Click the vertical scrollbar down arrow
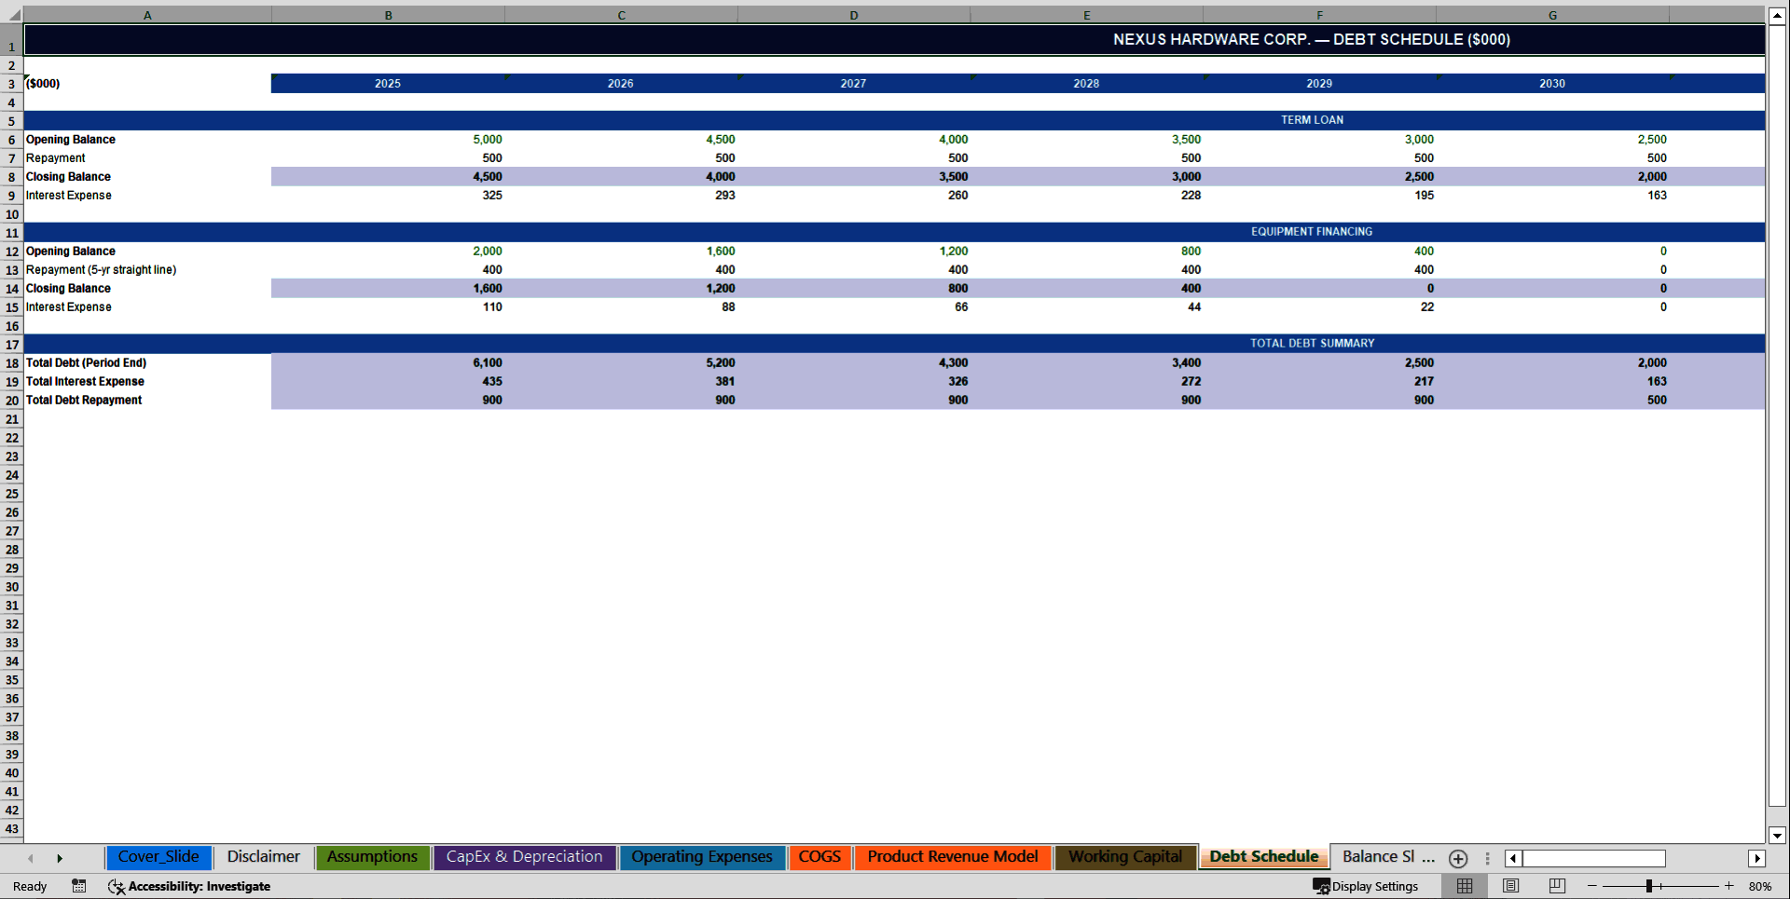The image size is (1790, 899). point(1777,836)
